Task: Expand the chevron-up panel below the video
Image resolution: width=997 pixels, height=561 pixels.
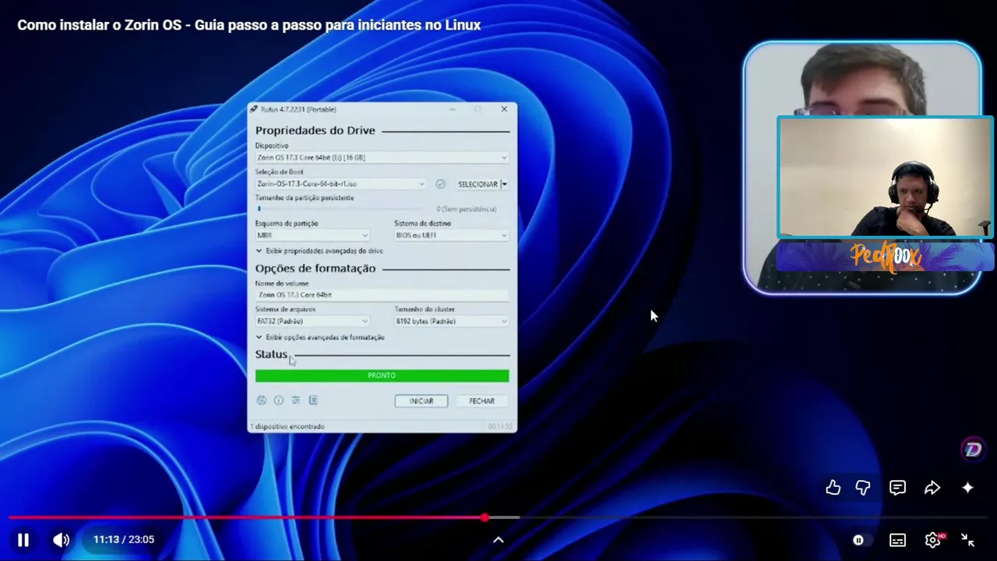Action: click(498, 540)
